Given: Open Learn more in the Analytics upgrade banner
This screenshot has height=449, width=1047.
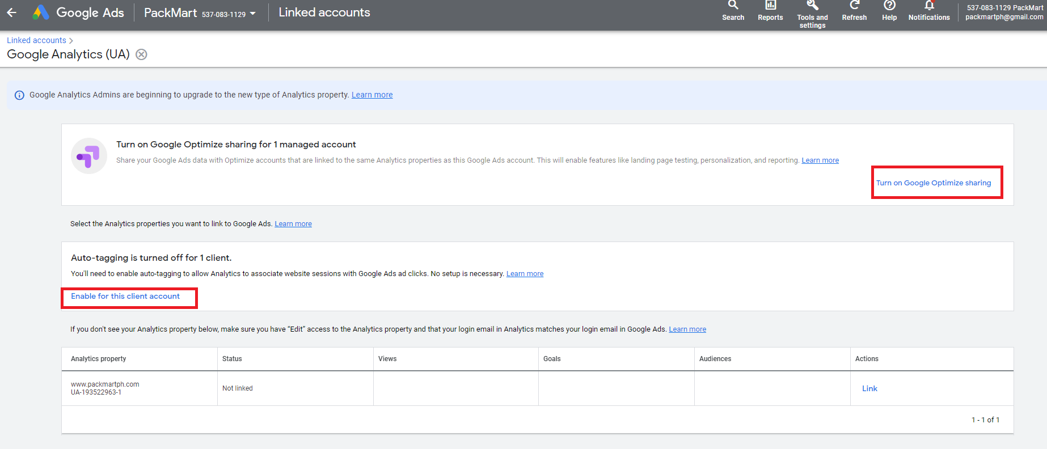Looking at the screenshot, I should click(372, 95).
